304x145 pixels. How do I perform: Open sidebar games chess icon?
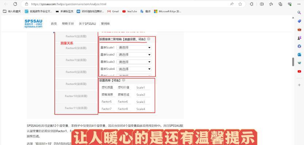pyautogui.click(x=299, y=38)
